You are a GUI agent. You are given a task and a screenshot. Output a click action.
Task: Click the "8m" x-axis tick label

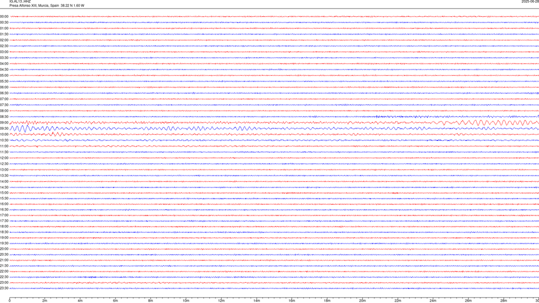pos(150,301)
